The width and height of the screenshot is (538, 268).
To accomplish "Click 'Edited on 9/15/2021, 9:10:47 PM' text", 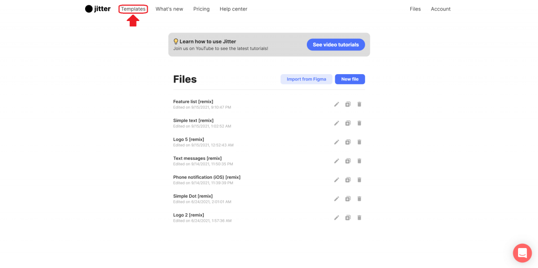I will coord(202,107).
